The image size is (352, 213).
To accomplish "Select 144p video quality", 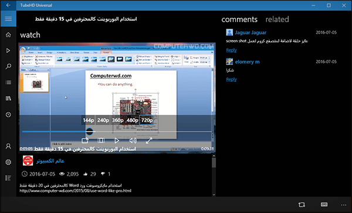I will [88, 121].
